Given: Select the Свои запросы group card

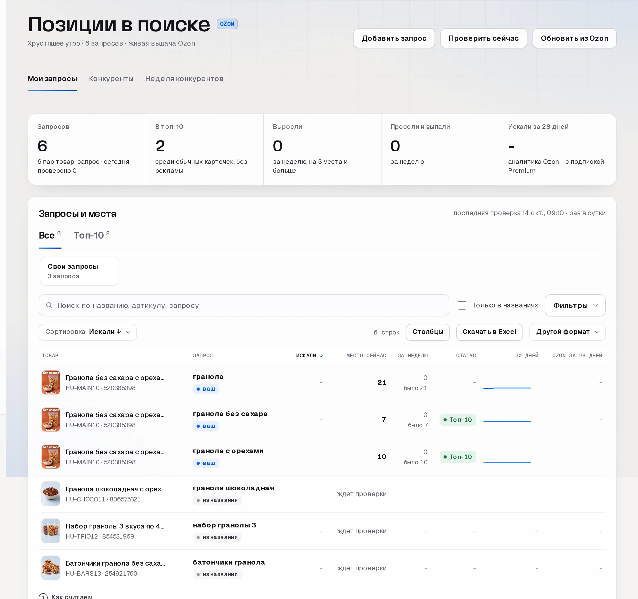Looking at the screenshot, I should point(79,271).
